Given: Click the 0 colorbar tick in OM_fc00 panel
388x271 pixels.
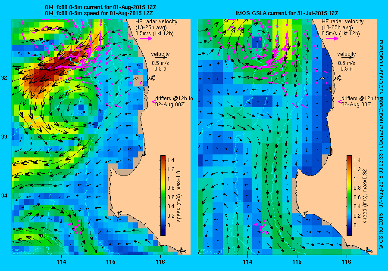Looking at the screenshot, I should coord(169,225).
